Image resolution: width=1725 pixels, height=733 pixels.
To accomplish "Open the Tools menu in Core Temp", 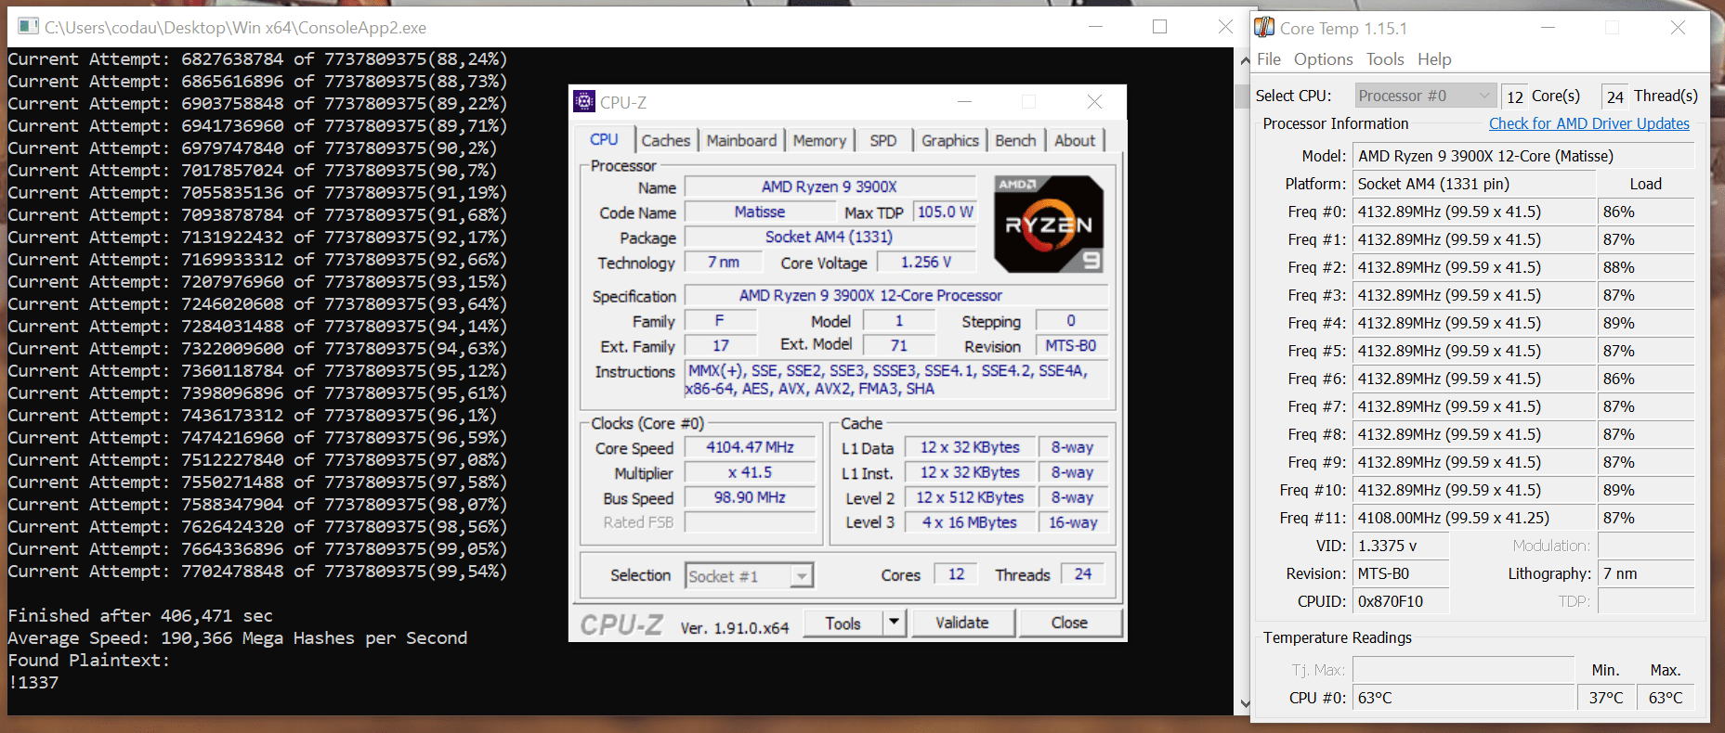I will 1385,59.
